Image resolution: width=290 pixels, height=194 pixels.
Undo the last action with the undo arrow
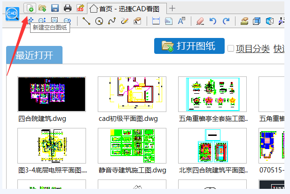213,21
